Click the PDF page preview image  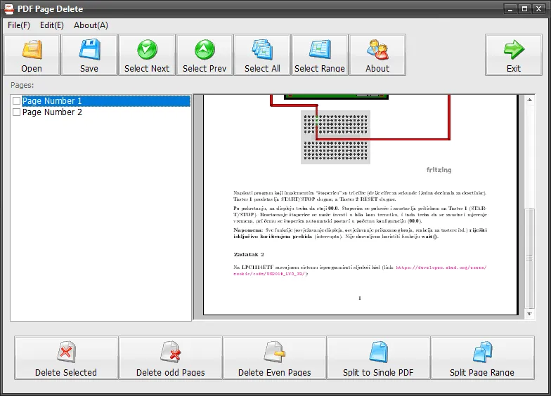pyautogui.click(x=360, y=205)
